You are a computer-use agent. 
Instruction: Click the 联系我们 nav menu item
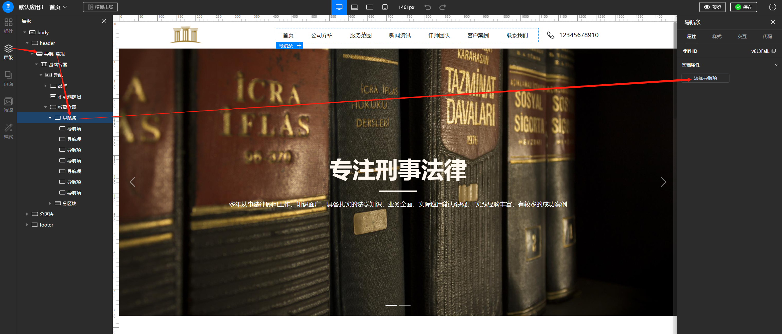coord(517,35)
